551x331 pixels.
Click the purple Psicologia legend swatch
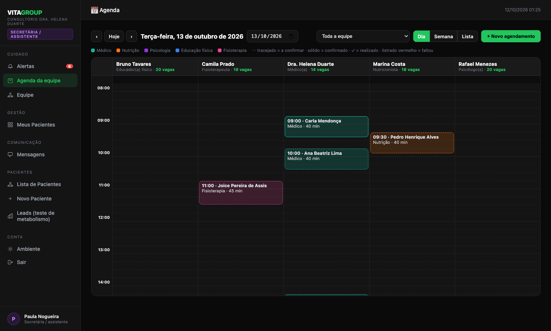(x=146, y=50)
